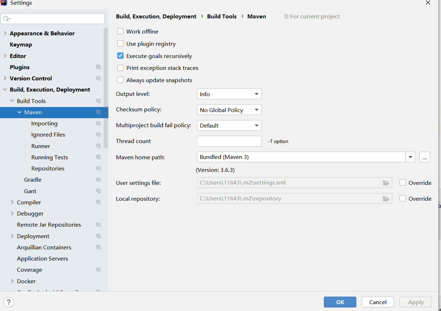
Task: Click the '...' browse button beside Maven home path
Action: (x=424, y=157)
